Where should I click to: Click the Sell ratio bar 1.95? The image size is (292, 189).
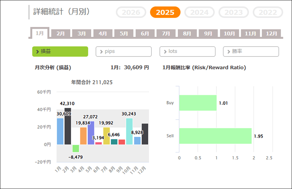pyautogui.click(x=215, y=136)
